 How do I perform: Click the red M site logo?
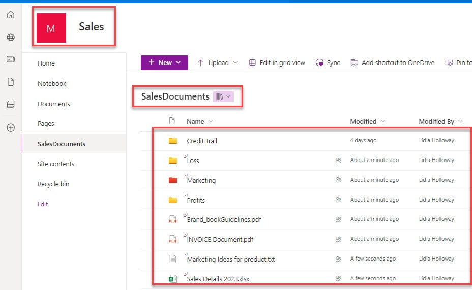tap(51, 27)
